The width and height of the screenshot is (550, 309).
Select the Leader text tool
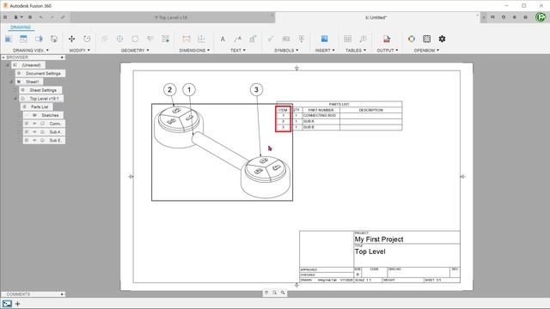[238, 39]
